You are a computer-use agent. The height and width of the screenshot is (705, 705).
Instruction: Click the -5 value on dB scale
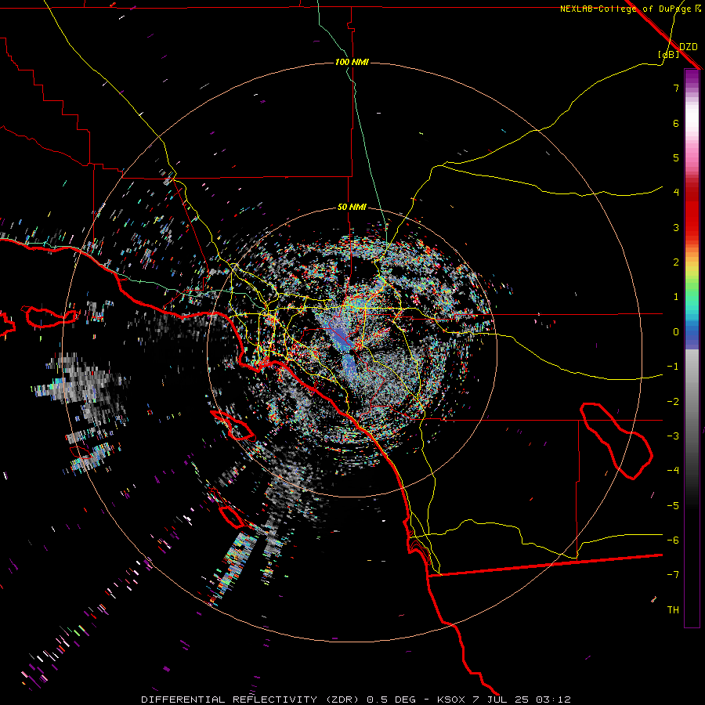point(673,505)
